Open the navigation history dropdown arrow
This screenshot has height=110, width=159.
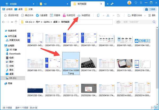coord(12,22)
